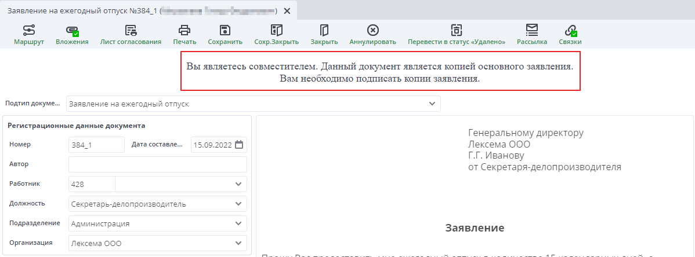Expand the Подтип документа dropdown
Viewport: 695px width, 257px height.
tap(432, 104)
